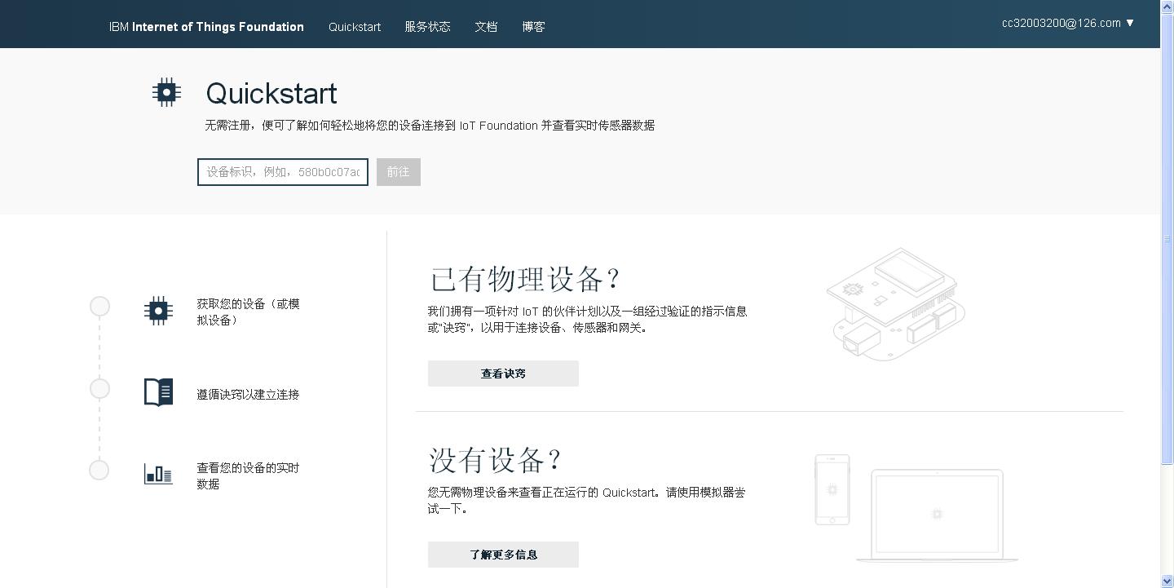Open the 服务状态 navigation item

click(427, 27)
